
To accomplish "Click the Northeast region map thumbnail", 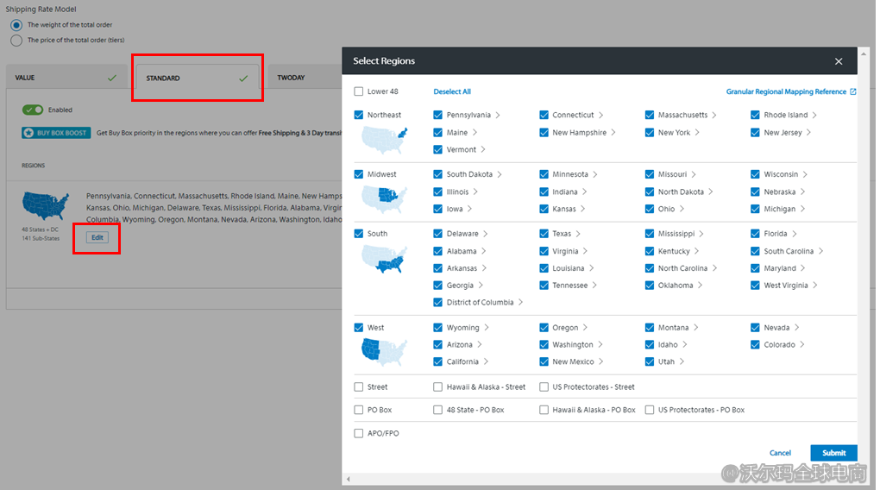I will (383, 138).
